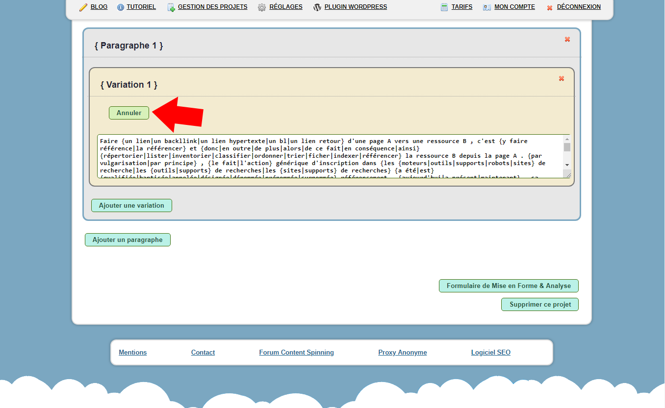
Task: Open the BLOG menu link
Action: point(99,7)
